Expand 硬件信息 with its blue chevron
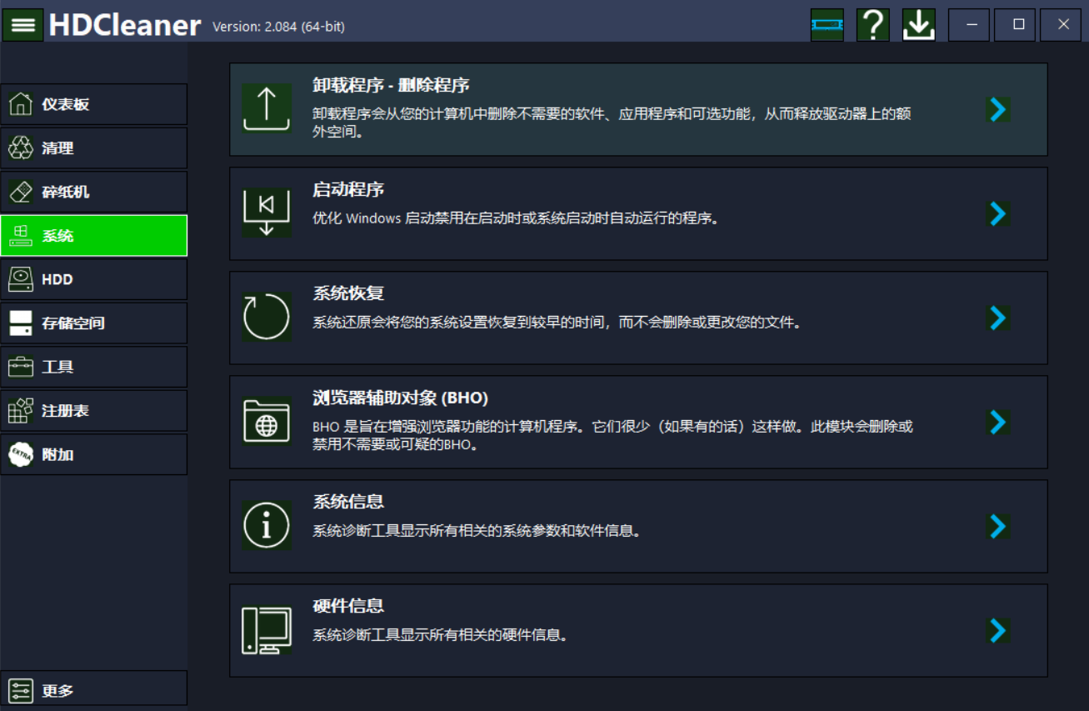 (x=997, y=630)
